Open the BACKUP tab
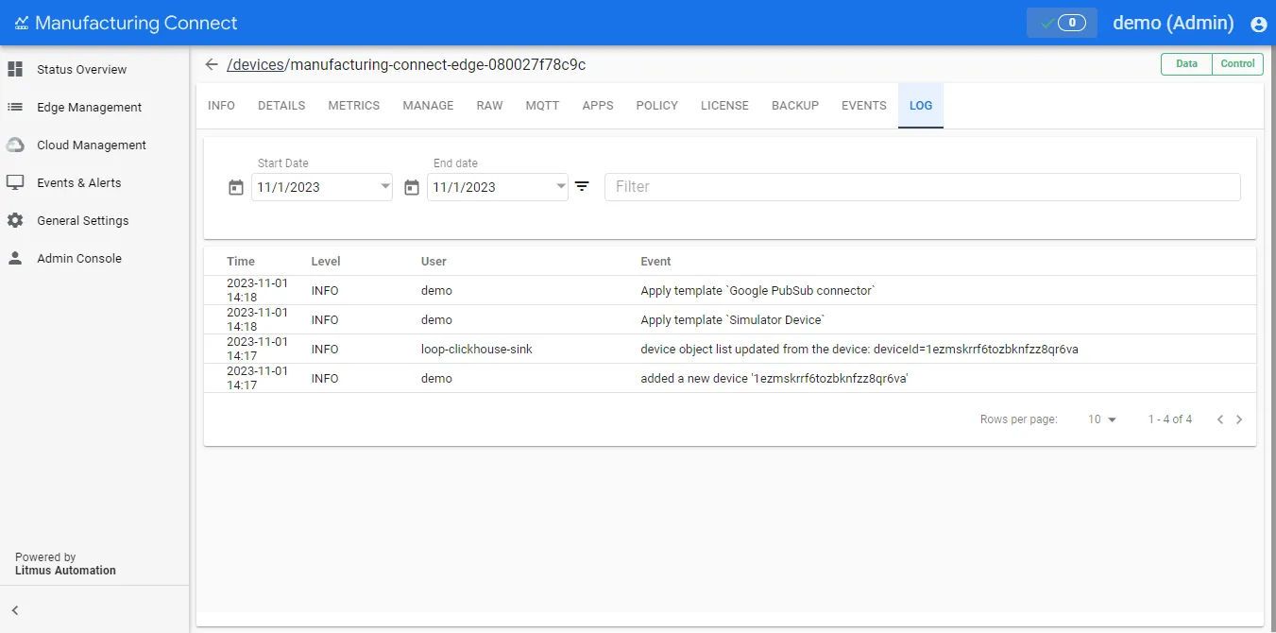 coord(795,106)
